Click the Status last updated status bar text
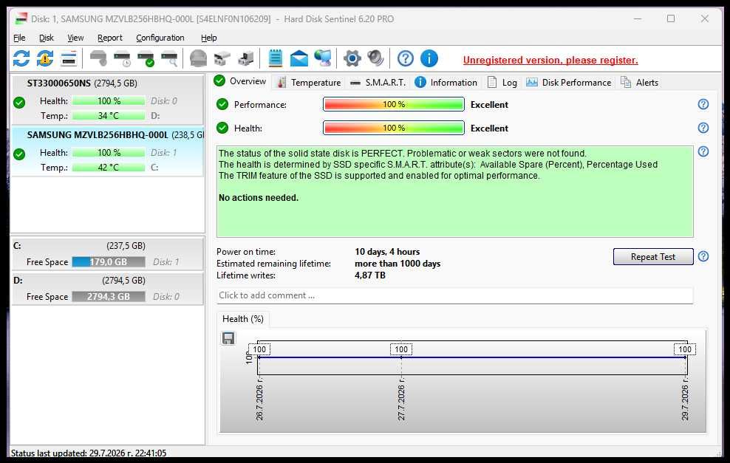This screenshot has width=730, height=463. [89, 453]
